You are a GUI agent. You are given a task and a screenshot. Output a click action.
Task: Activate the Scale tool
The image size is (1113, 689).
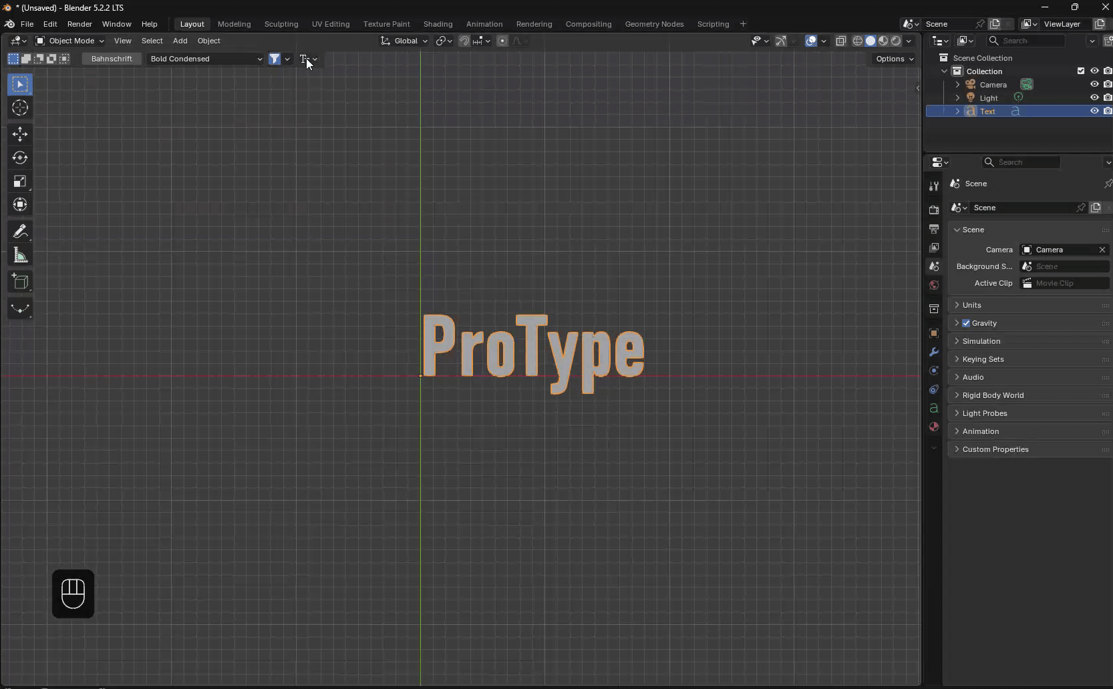coord(20,181)
